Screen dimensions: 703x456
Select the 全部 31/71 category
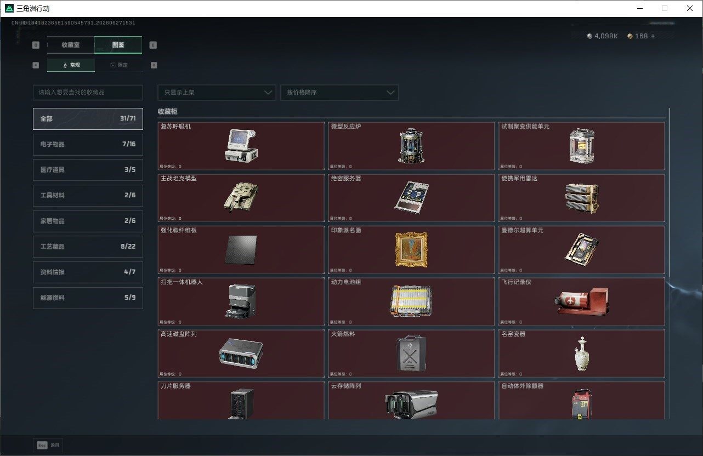(x=88, y=119)
